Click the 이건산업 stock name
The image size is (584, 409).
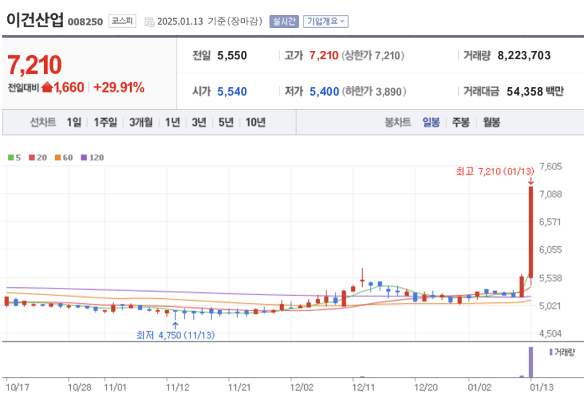tap(35, 19)
